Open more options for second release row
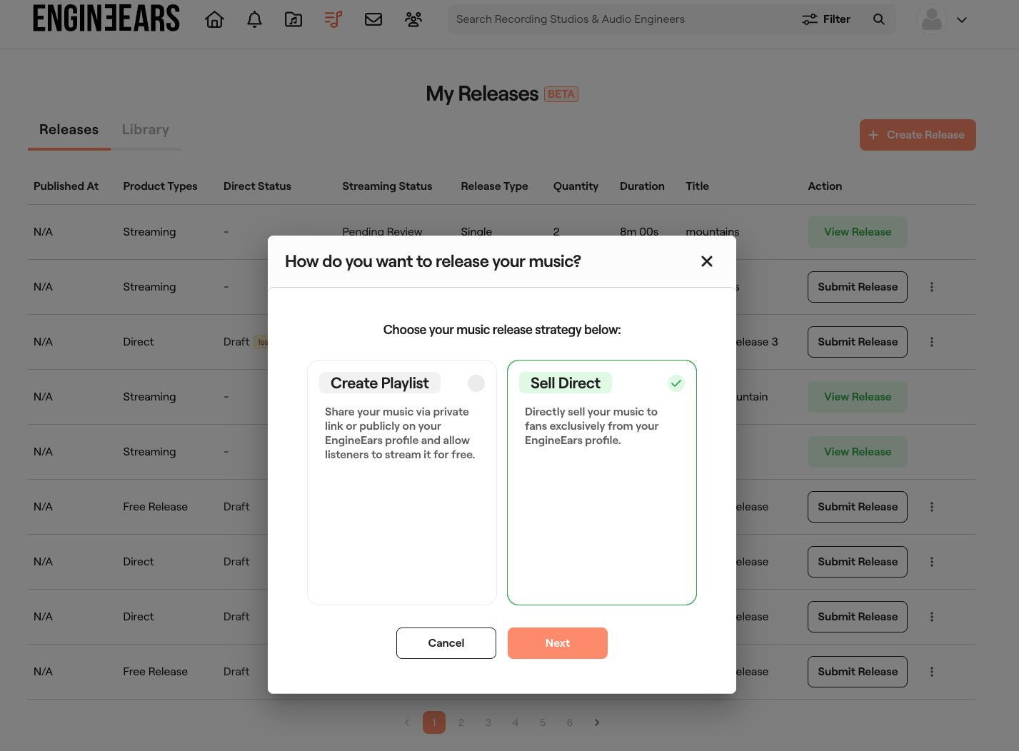This screenshot has height=751, width=1019. click(932, 287)
